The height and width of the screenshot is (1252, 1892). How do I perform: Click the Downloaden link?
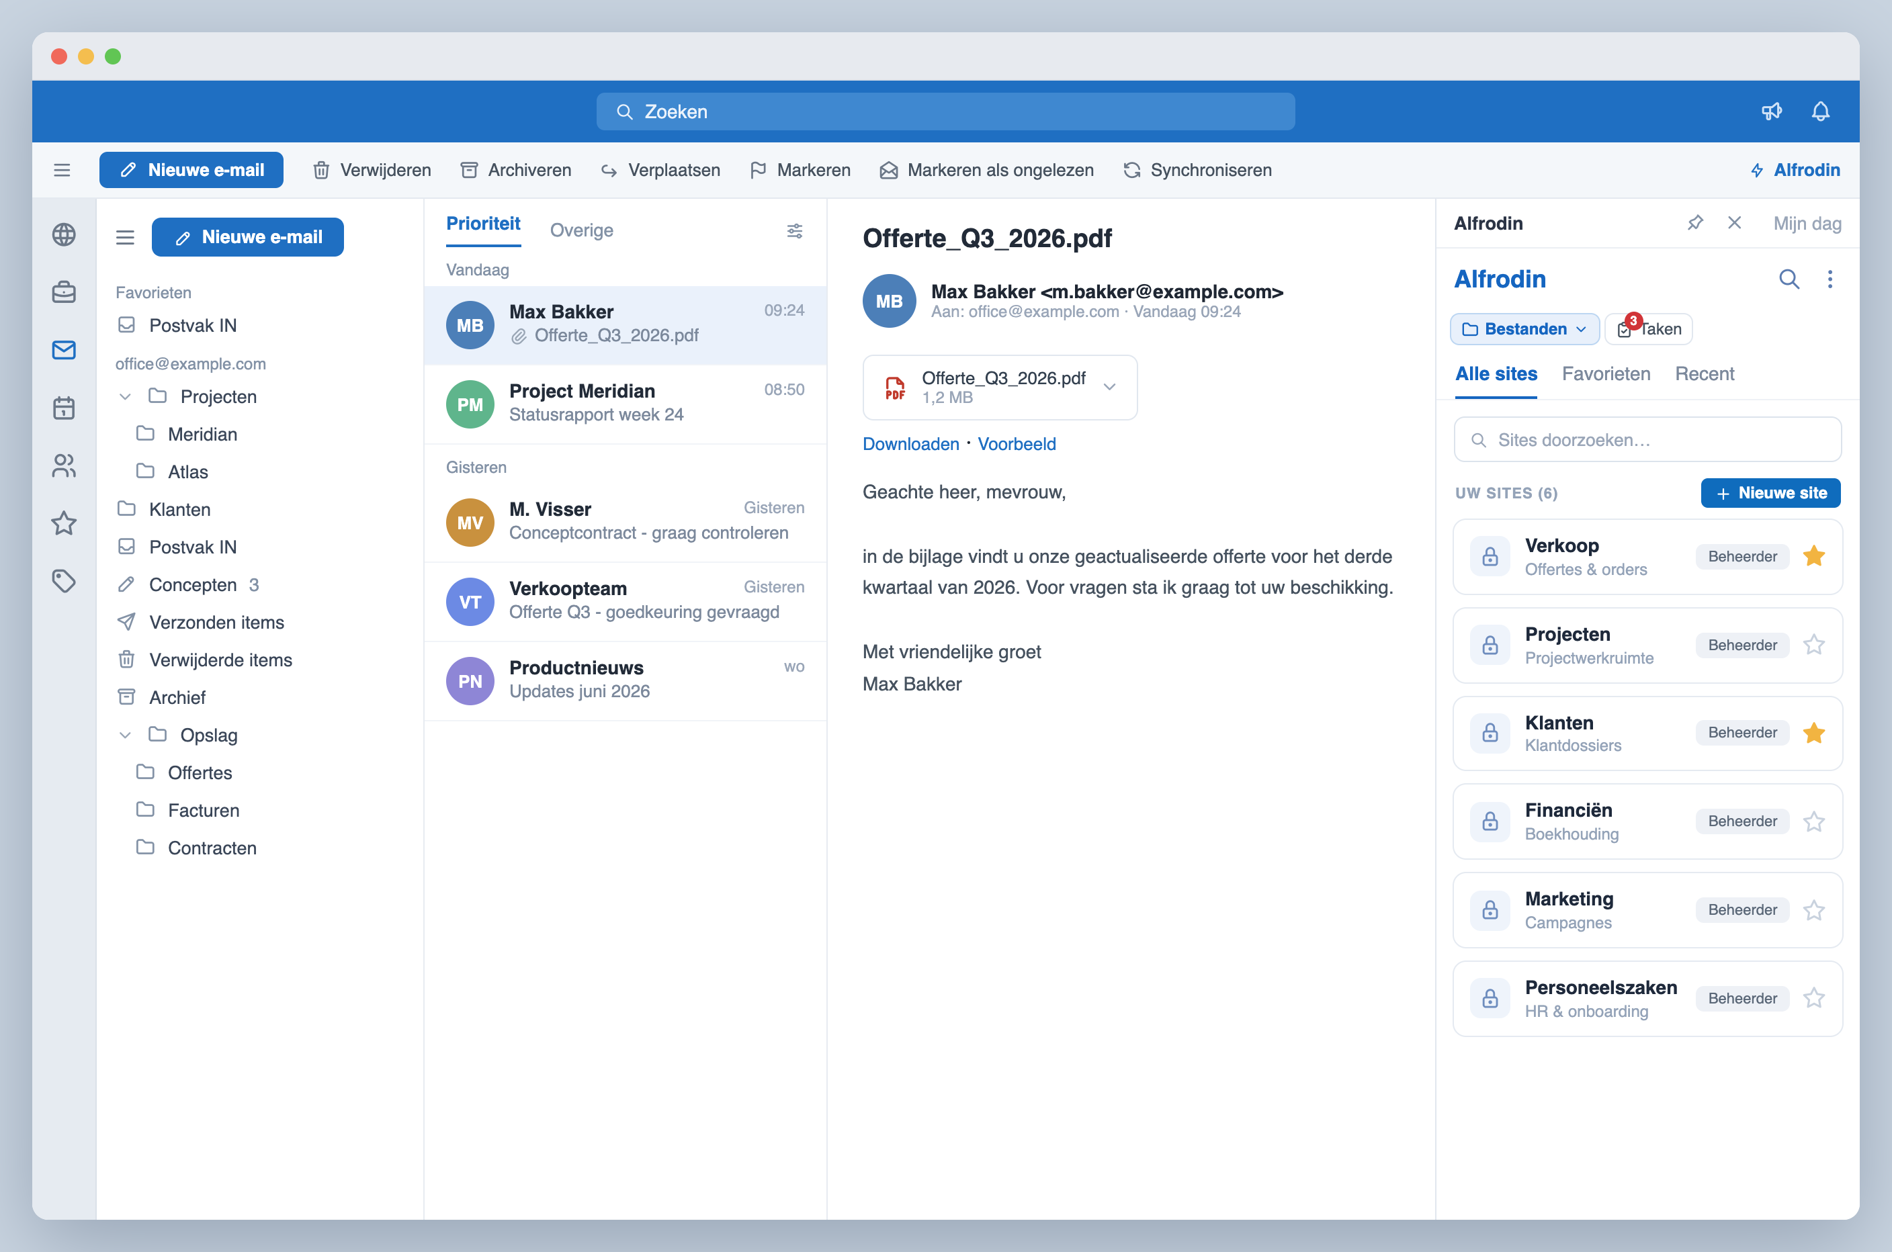tap(910, 444)
